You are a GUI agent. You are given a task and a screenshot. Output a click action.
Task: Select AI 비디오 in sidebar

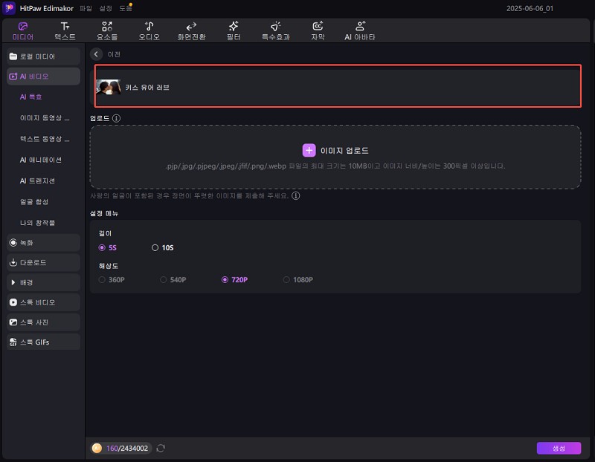(43, 77)
